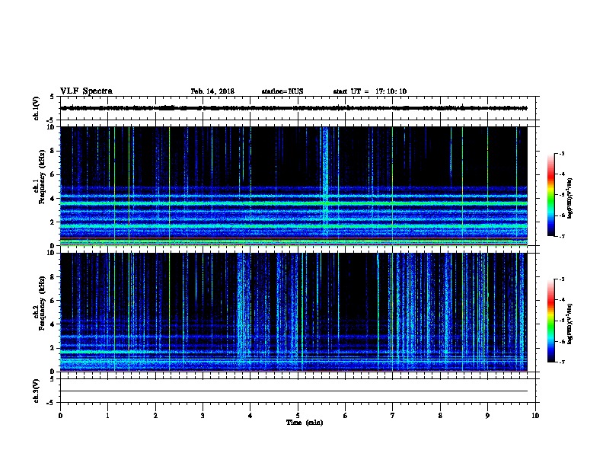Click the "-3" label on ch.1 colorbar
The width and height of the screenshot is (603, 466).
561,154
